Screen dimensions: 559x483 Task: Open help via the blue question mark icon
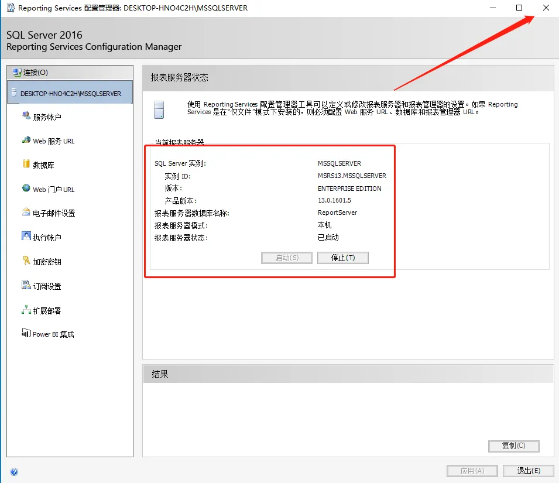(14, 472)
